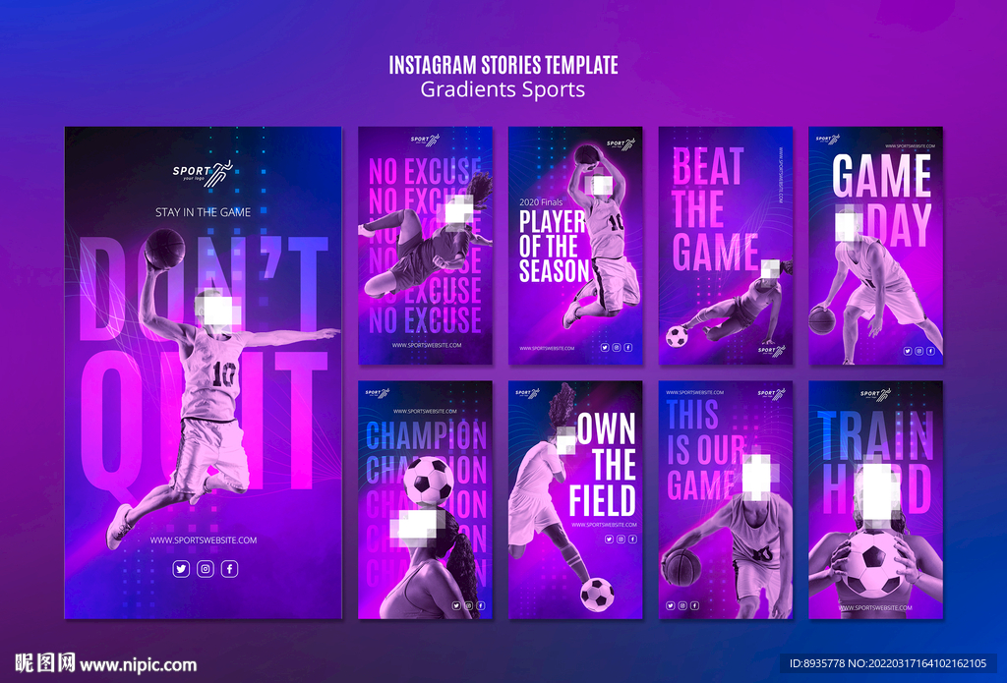The height and width of the screenshot is (683, 1007).
Task: Open the vertical website link on Beat The Game card
Action: point(780,176)
